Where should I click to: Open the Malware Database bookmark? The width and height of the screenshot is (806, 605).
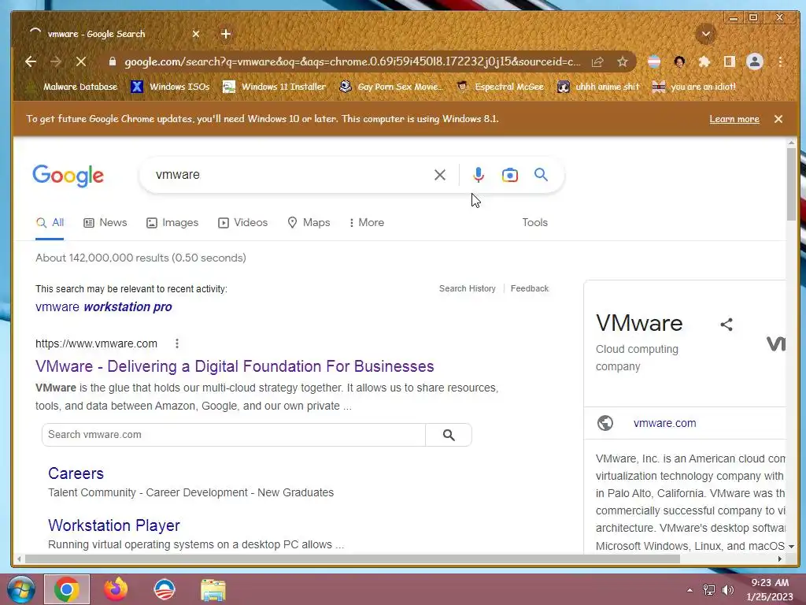pyautogui.click(x=73, y=87)
